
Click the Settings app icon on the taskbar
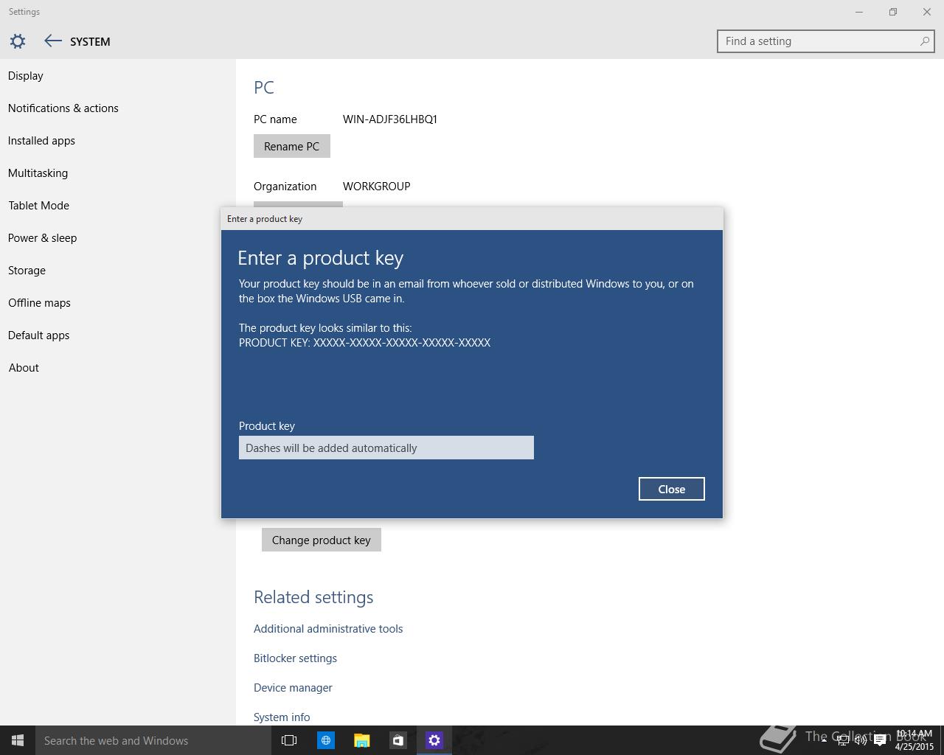pos(434,740)
